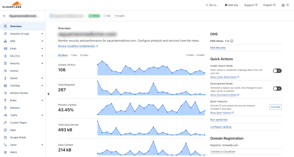Expand the Analytics & Logs submenu arrow
294x157 pixels.
(x=42, y=34)
